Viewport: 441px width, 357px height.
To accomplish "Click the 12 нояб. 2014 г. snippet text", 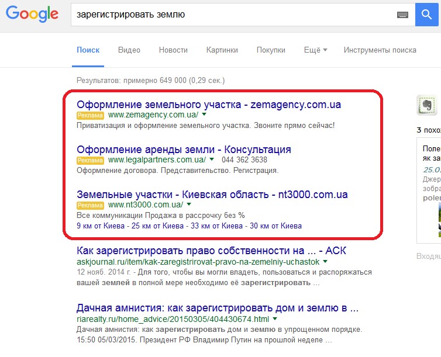I will (x=104, y=272).
